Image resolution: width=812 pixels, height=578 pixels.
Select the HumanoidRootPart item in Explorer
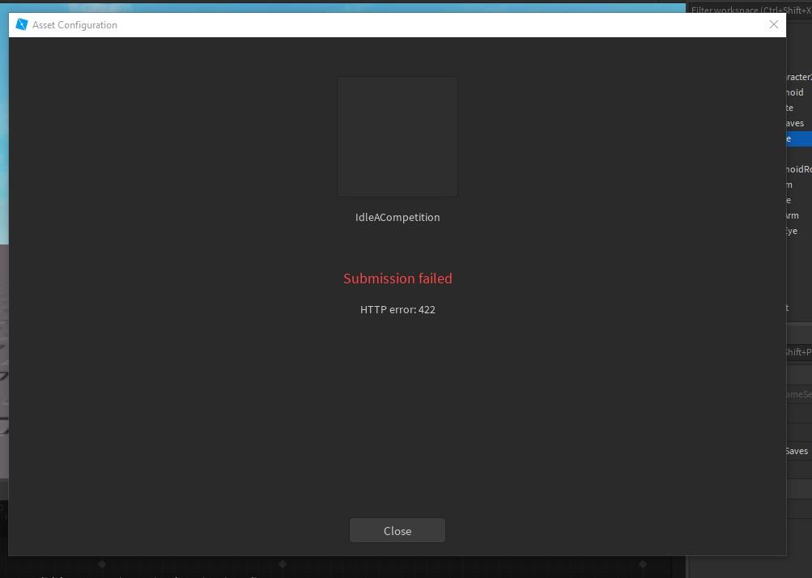click(798, 169)
